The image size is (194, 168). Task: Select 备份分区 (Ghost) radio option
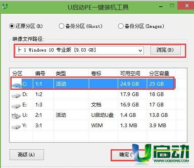61,26
